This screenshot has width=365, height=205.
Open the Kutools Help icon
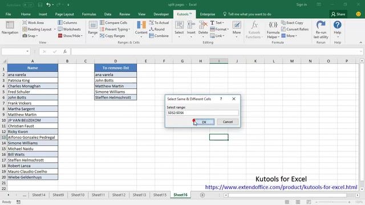pyautogui.click(x=337, y=25)
